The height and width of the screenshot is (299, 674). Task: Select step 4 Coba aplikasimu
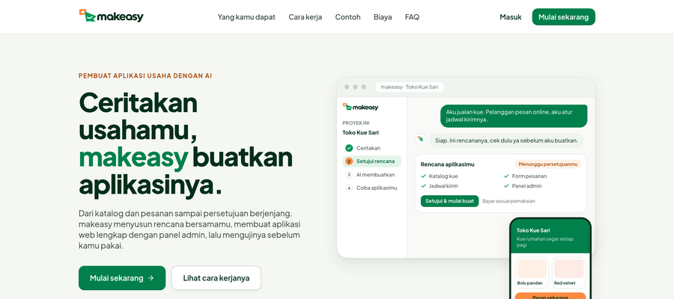(371, 188)
